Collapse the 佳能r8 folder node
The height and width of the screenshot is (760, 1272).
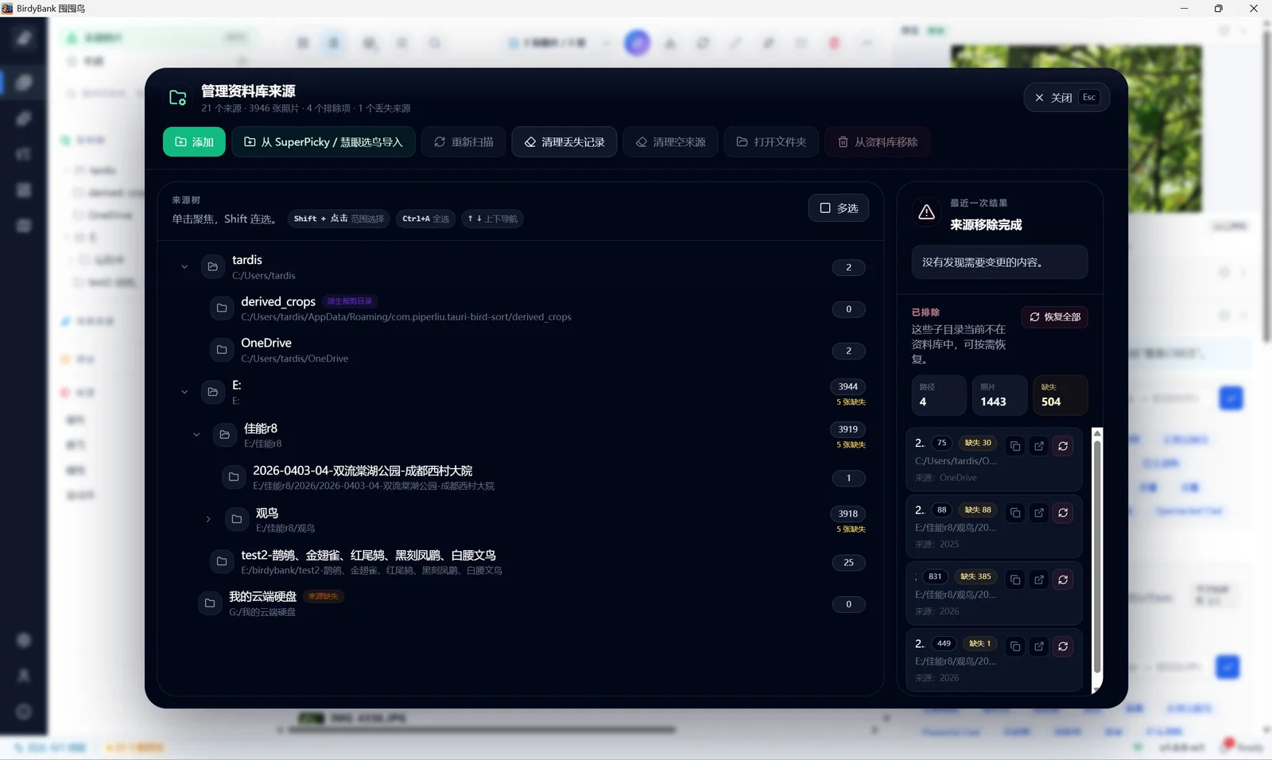click(x=196, y=435)
